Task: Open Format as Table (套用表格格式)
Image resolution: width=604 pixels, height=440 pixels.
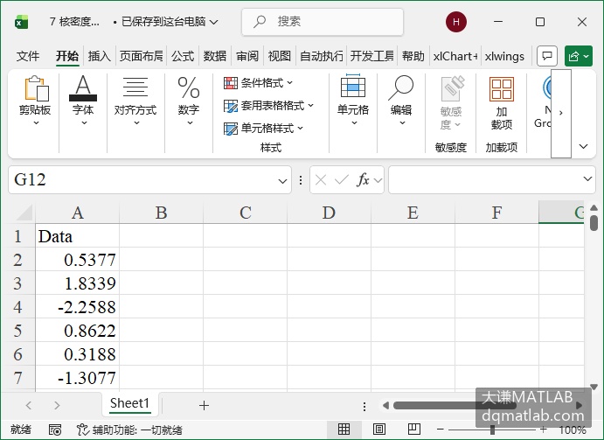Action: [268, 106]
